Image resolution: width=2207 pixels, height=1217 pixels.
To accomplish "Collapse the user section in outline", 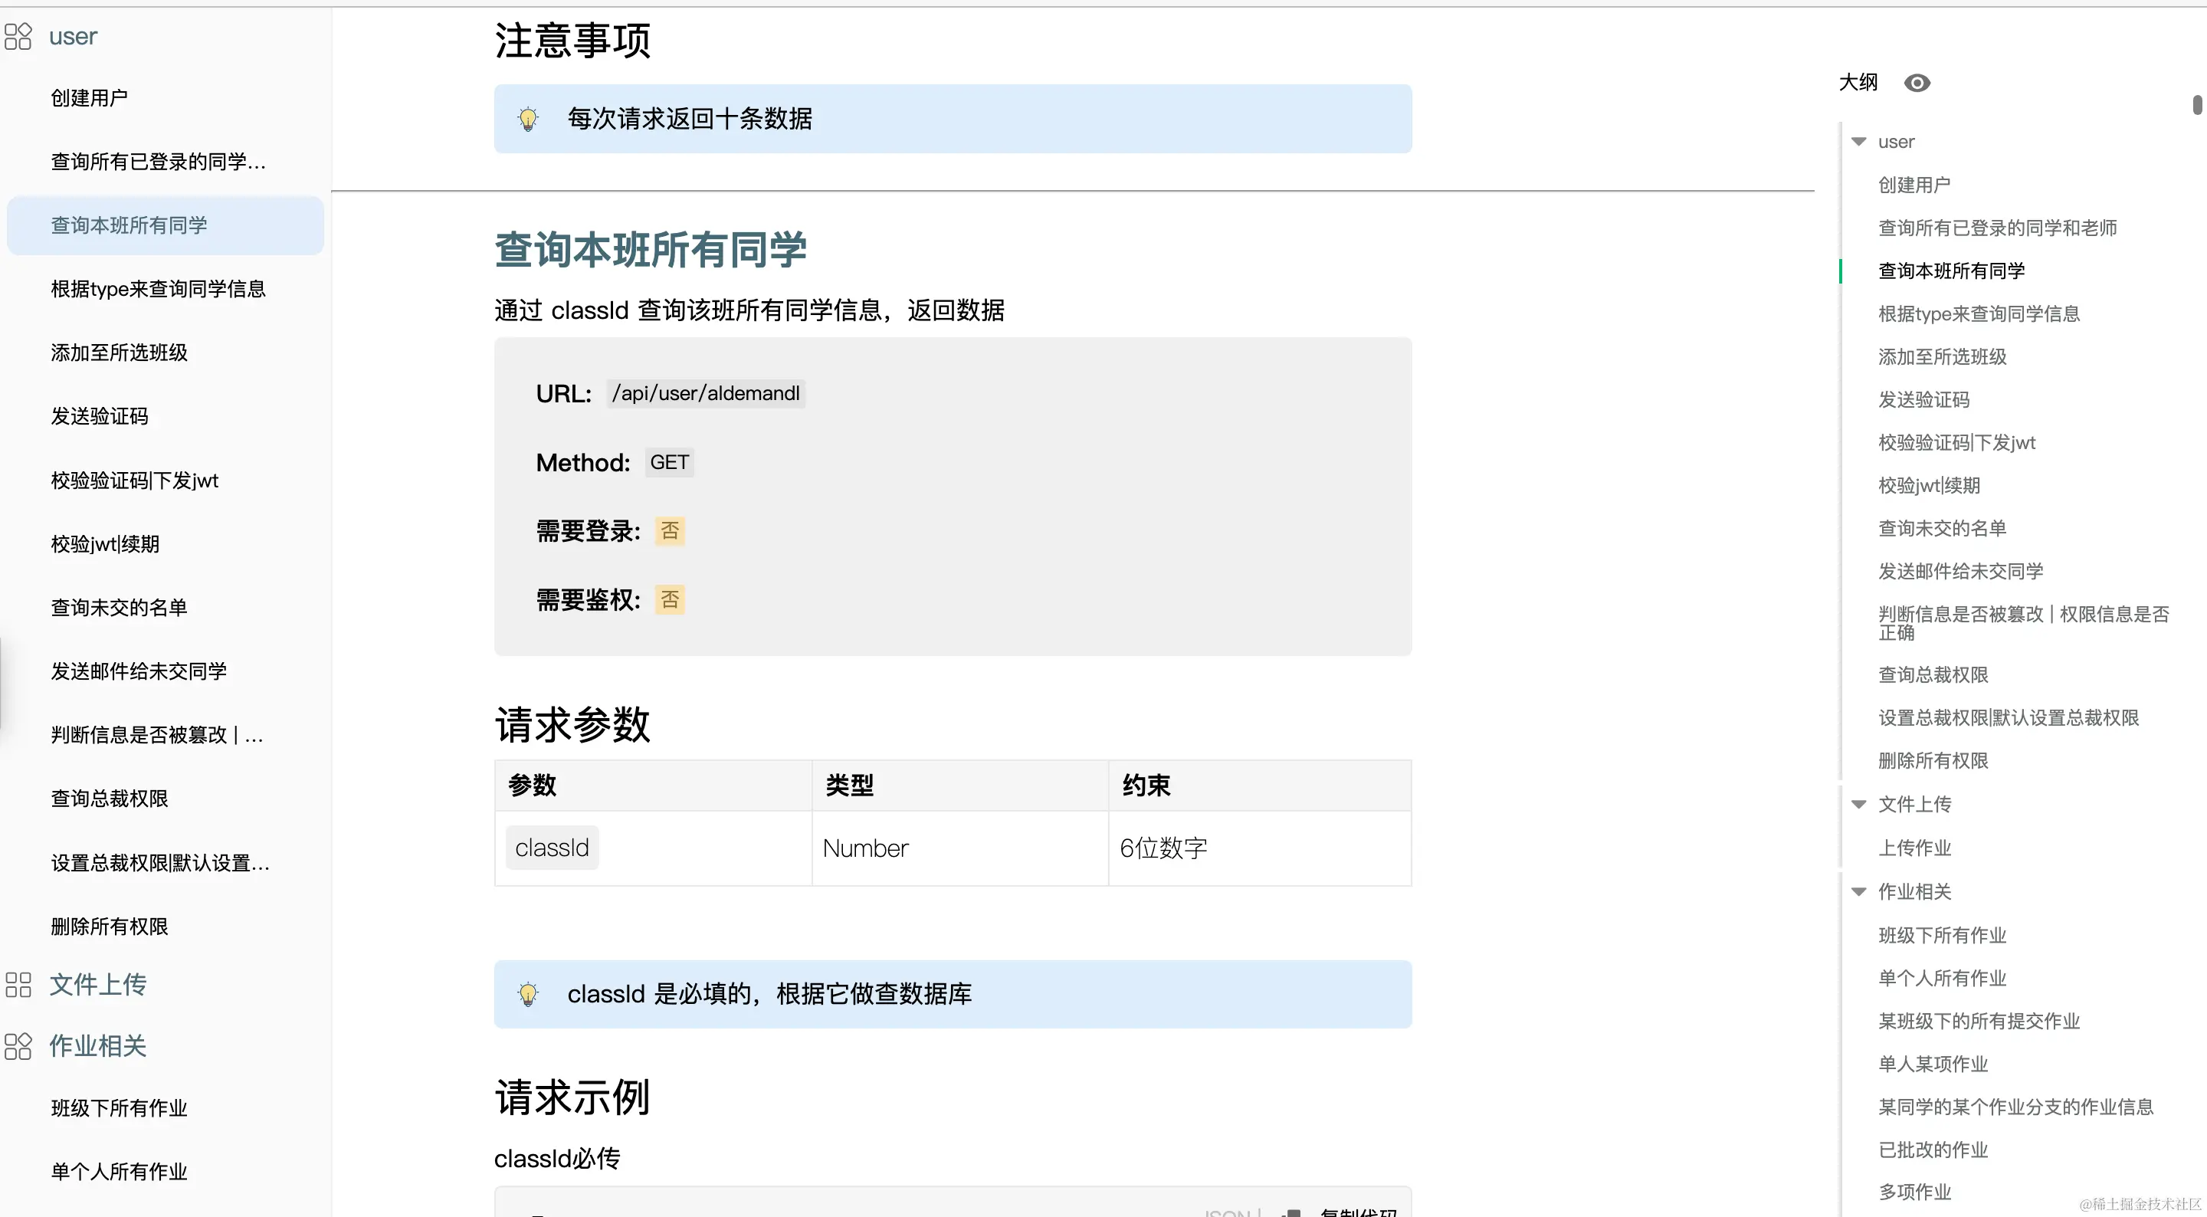I will tap(1858, 143).
